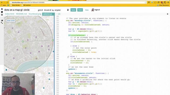Click logout
The width and height of the screenshot is (170, 95).
pyautogui.click(x=97, y=10)
